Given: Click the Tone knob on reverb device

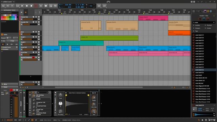Looking at the screenshot, I should click(60, 95).
